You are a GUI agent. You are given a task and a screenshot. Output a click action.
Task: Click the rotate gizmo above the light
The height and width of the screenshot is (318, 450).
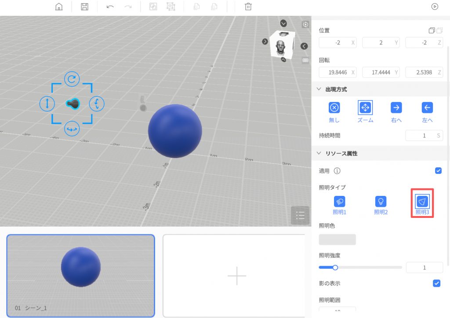(x=72, y=79)
